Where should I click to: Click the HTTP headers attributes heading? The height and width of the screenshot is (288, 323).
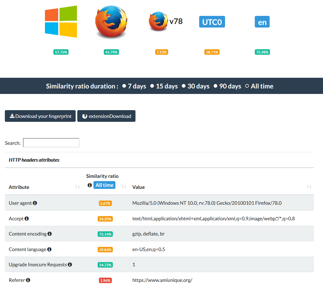coord(34,160)
